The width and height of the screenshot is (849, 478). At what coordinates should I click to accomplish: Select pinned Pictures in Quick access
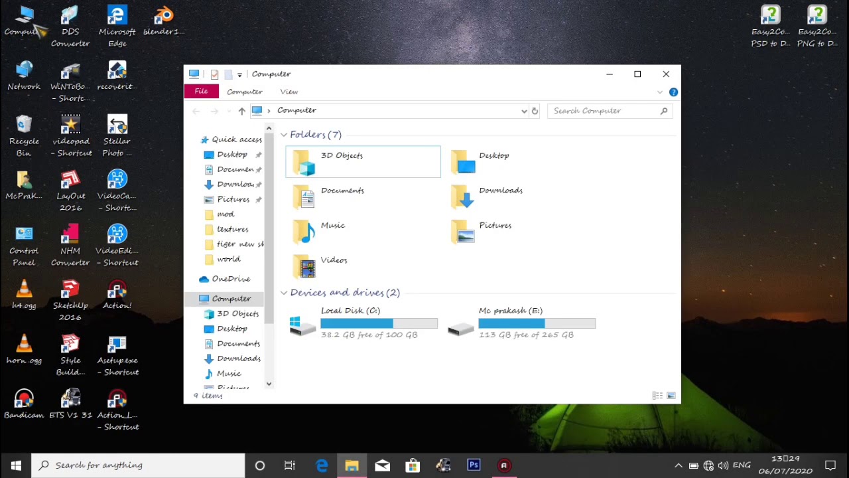pos(233,199)
